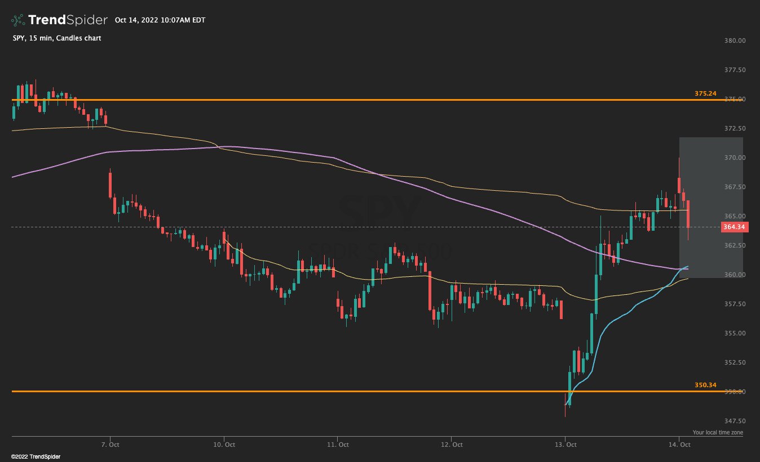Click the TrendSpider brand name text
760x462 pixels.
67,20
